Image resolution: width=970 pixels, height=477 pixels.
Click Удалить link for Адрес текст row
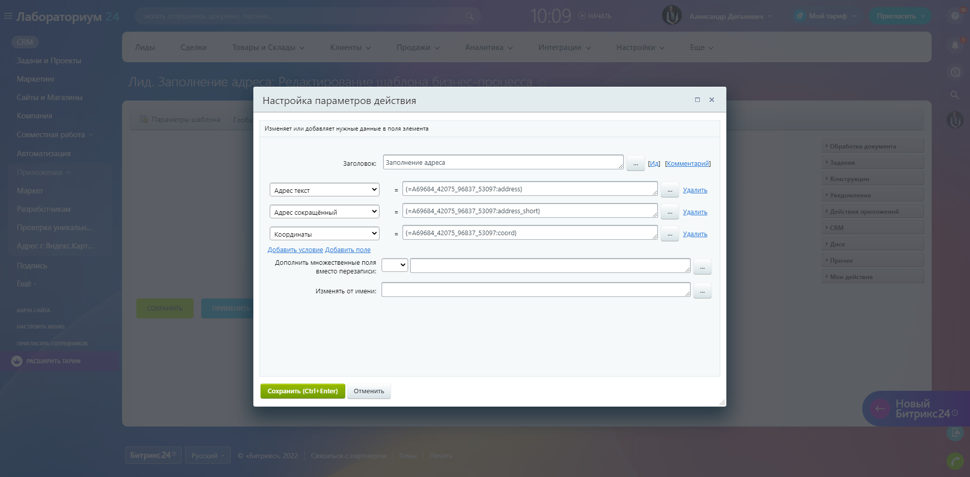pos(695,190)
